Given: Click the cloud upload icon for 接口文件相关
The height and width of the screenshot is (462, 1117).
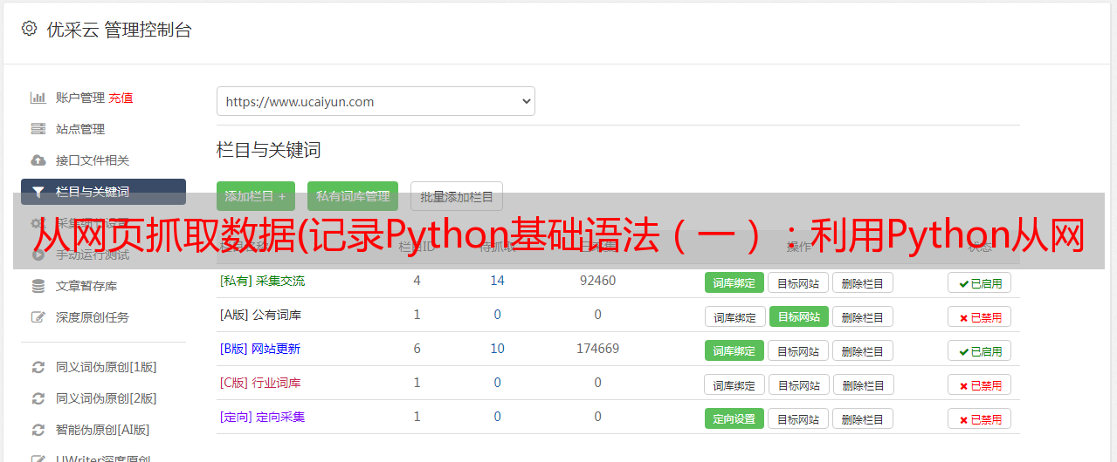Looking at the screenshot, I should coord(38,160).
